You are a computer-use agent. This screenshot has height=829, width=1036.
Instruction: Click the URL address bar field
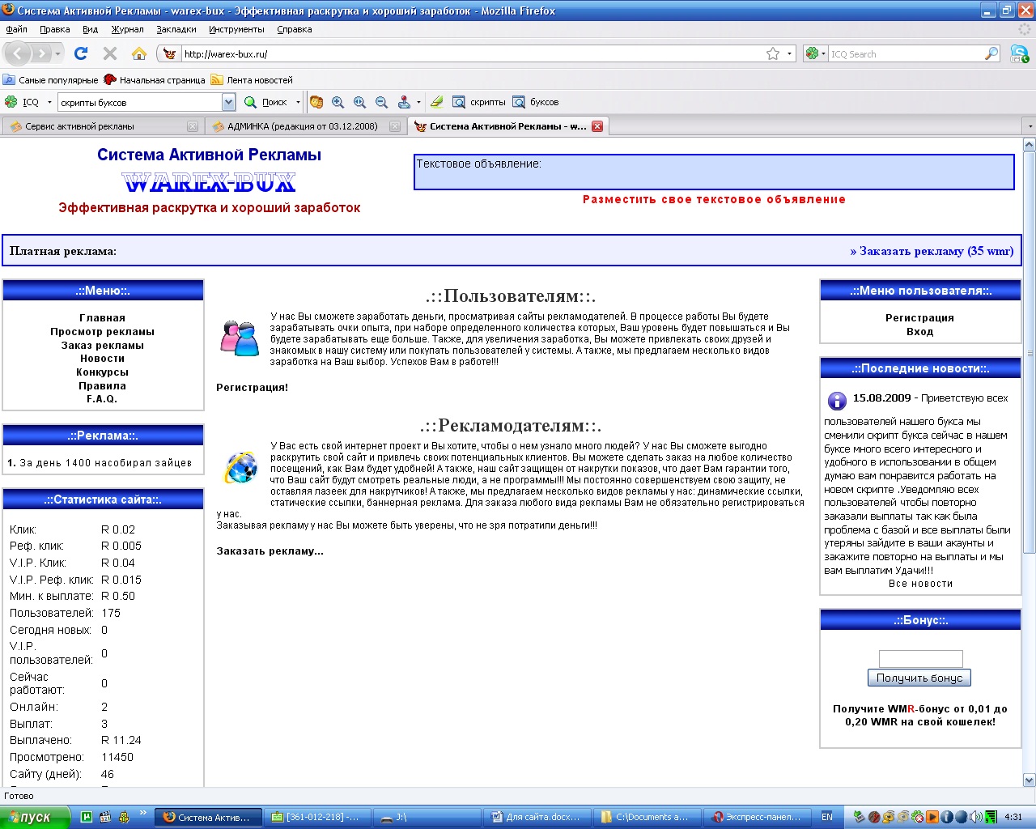coord(472,54)
